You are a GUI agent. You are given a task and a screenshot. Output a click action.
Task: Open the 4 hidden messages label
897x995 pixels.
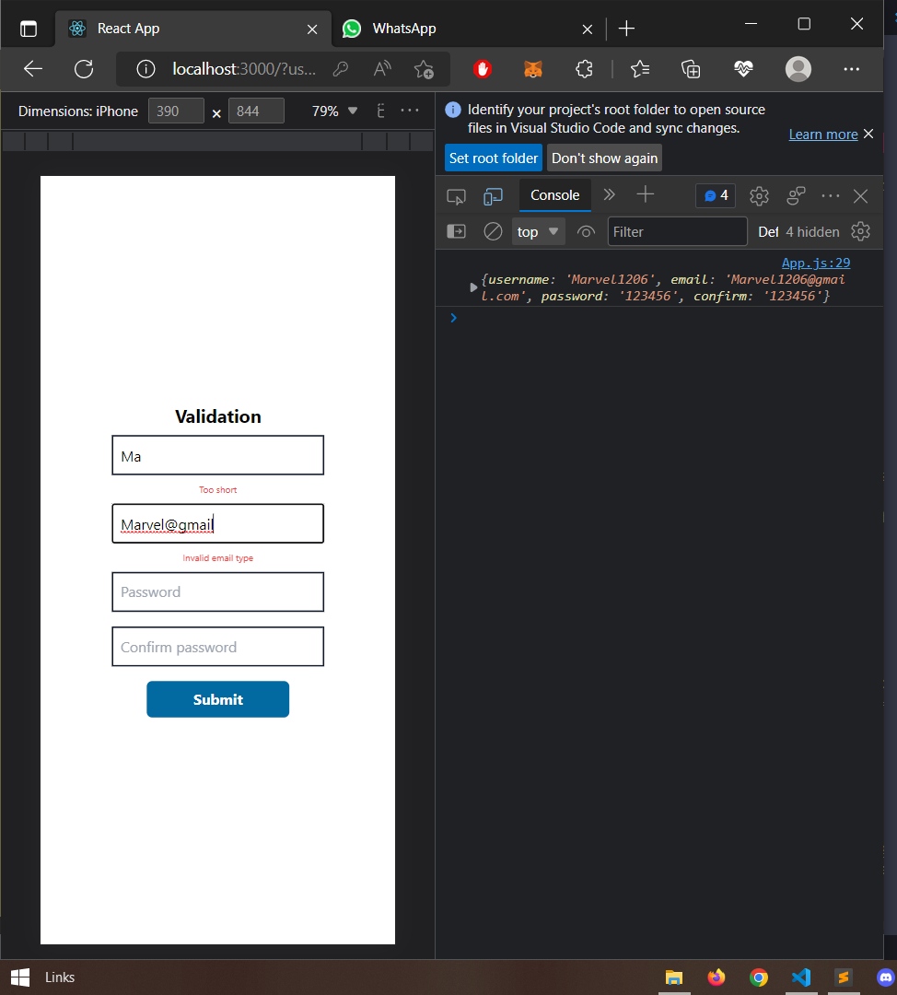tap(812, 232)
